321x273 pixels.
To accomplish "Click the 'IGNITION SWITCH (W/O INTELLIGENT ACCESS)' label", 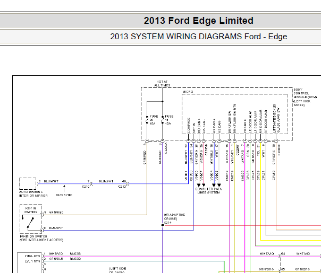I will 41,238.
